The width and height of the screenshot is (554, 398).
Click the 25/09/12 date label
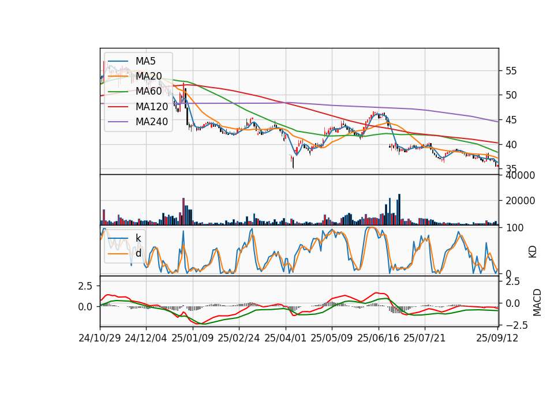pos(497,338)
